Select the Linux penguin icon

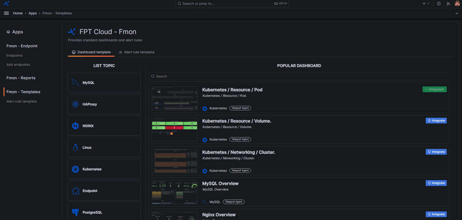click(x=75, y=147)
